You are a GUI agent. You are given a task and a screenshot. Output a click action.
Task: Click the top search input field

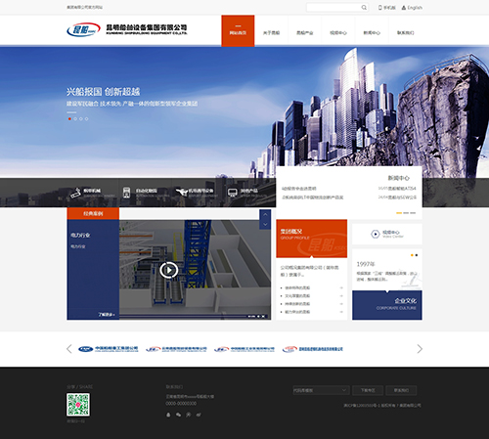click(333, 8)
